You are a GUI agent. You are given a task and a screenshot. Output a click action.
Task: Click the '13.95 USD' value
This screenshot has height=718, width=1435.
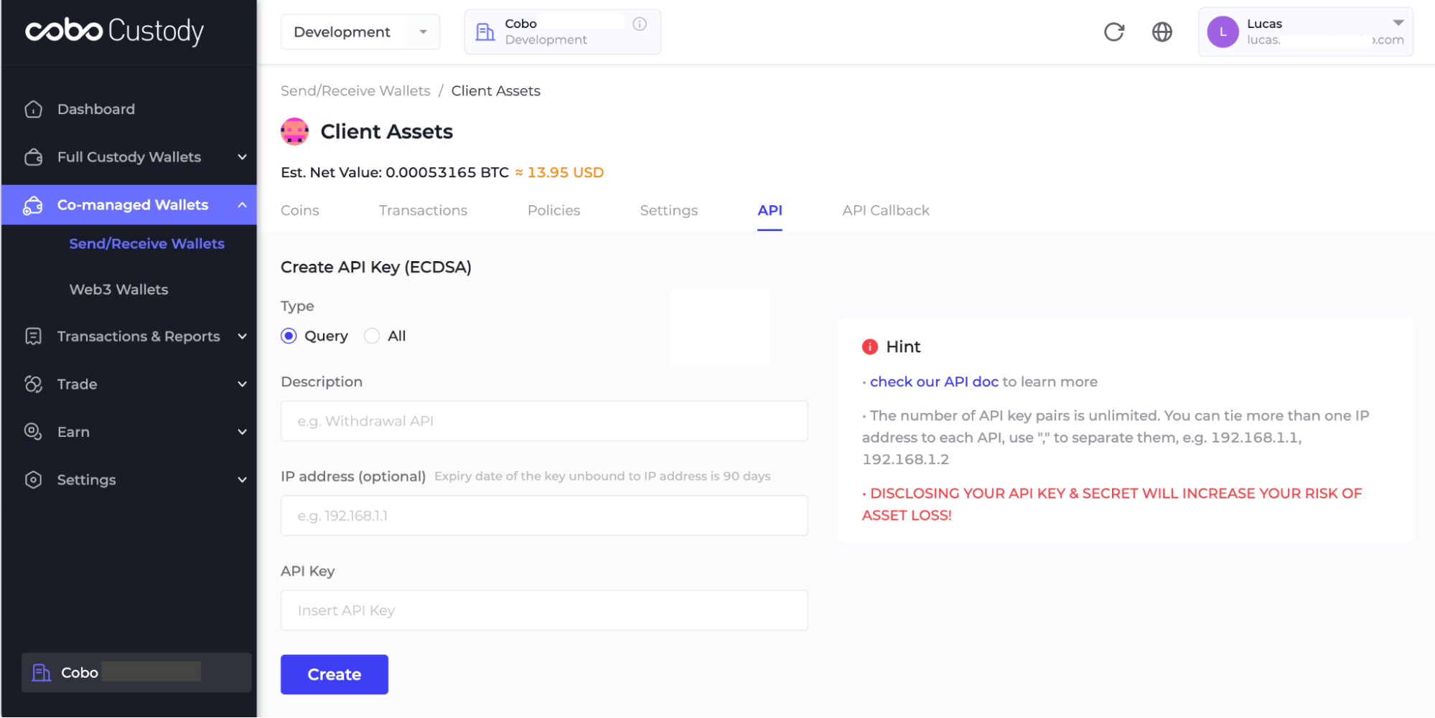point(566,172)
